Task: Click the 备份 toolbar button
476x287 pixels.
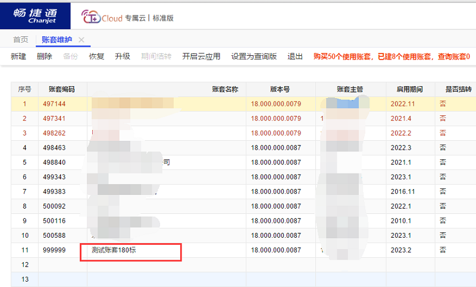Action: coord(70,56)
